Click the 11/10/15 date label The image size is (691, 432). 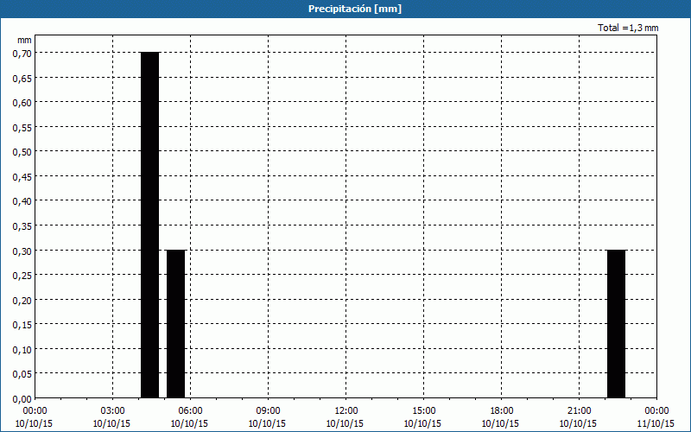tap(657, 423)
